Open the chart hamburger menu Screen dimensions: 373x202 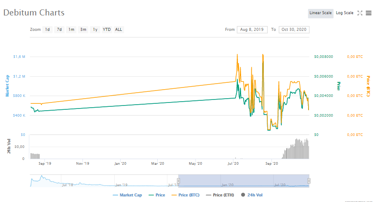pos(368,13)
